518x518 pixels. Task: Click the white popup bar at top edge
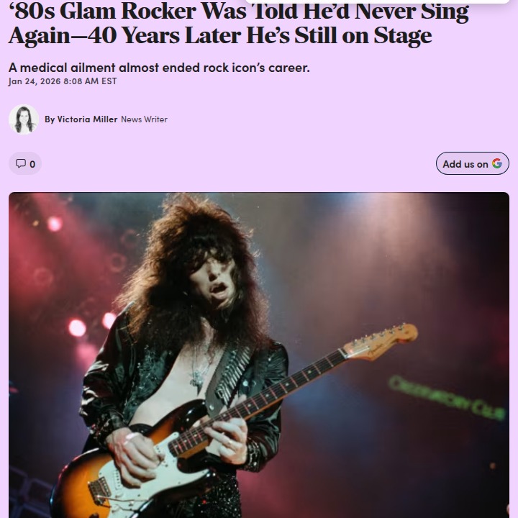(x=377, y=1)
